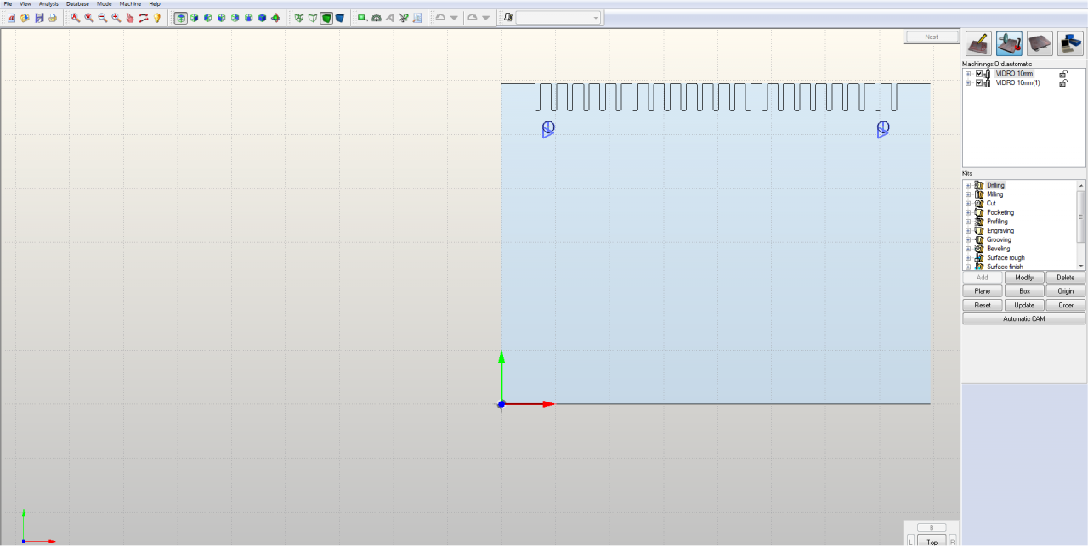
Task: Open the machining mode icon in side panel
Action: point(1009,43)
